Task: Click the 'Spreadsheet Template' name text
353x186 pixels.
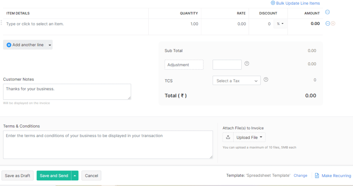Action: coord(268,175)
